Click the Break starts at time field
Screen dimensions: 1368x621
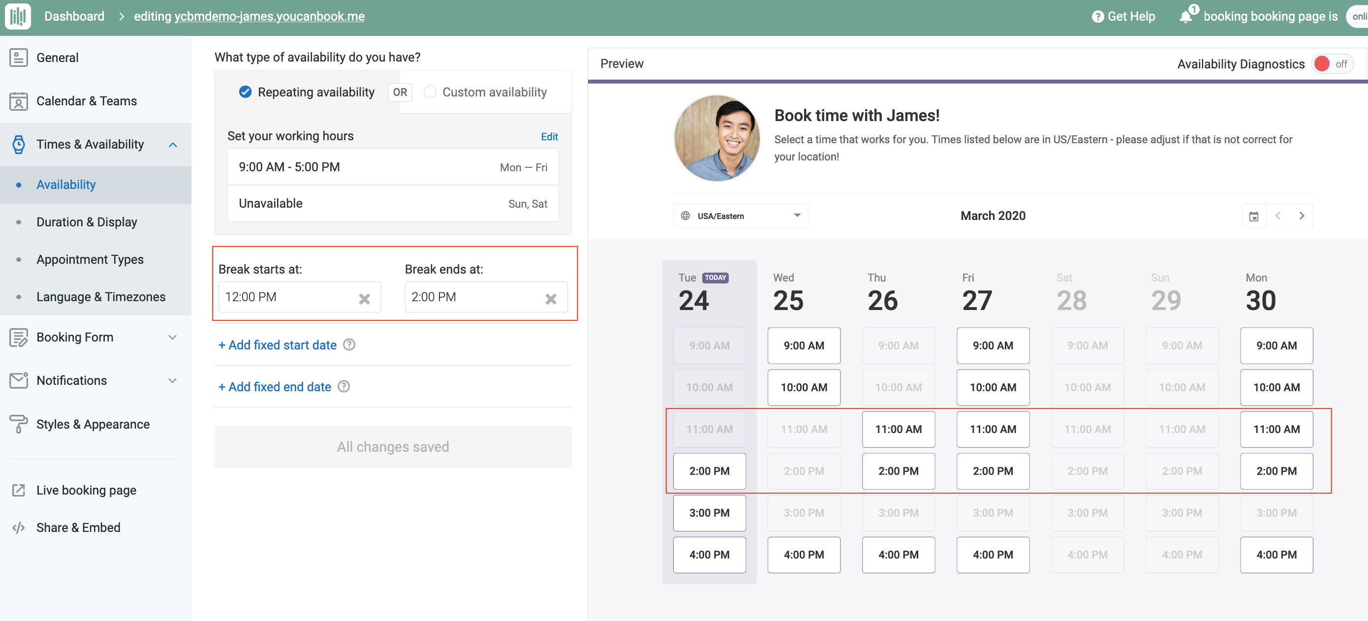[x=287, y=297]
